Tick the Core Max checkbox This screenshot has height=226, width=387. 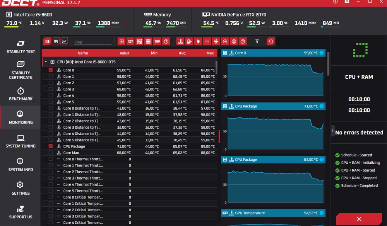[51, 153]
